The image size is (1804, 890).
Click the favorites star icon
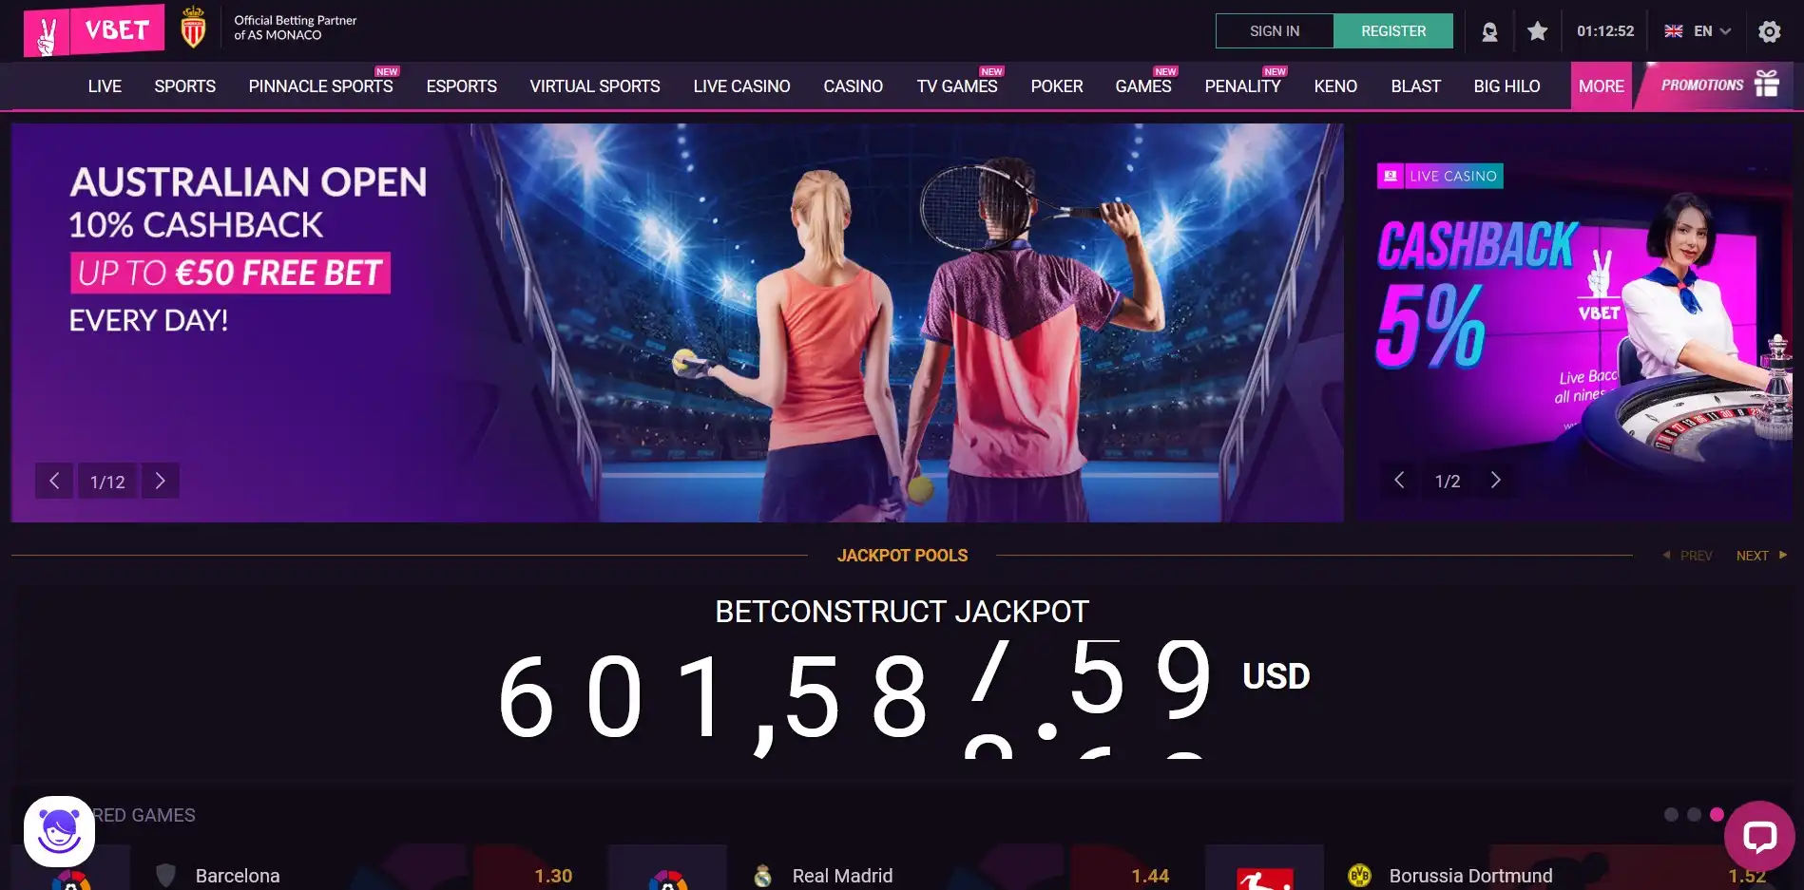1537,31
